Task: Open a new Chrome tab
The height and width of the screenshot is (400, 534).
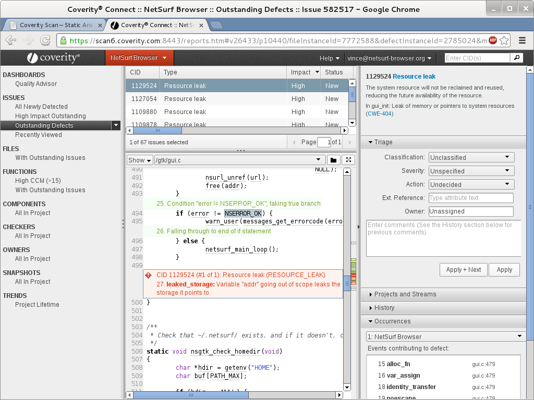Action: (x=216, y=25)
